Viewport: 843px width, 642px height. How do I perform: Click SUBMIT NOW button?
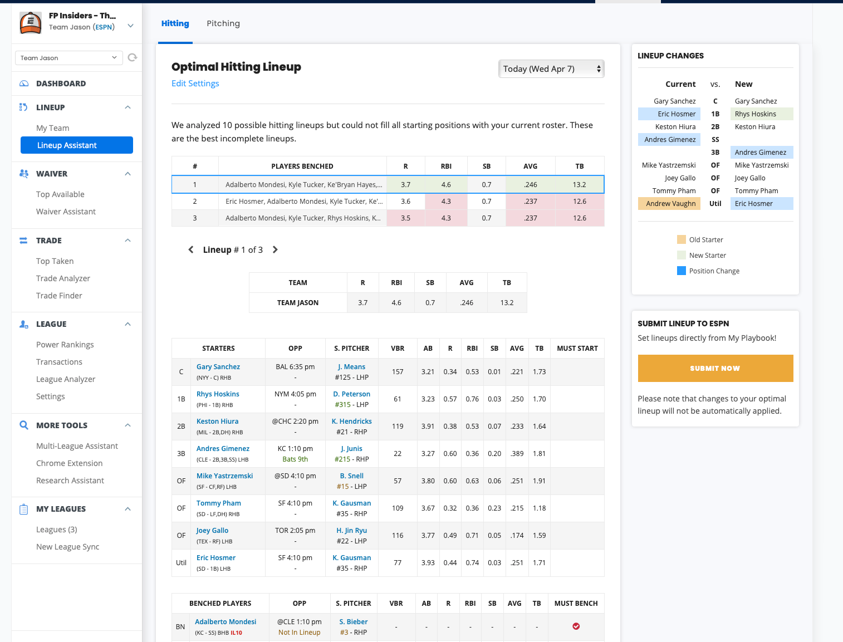tap(715, 368)
